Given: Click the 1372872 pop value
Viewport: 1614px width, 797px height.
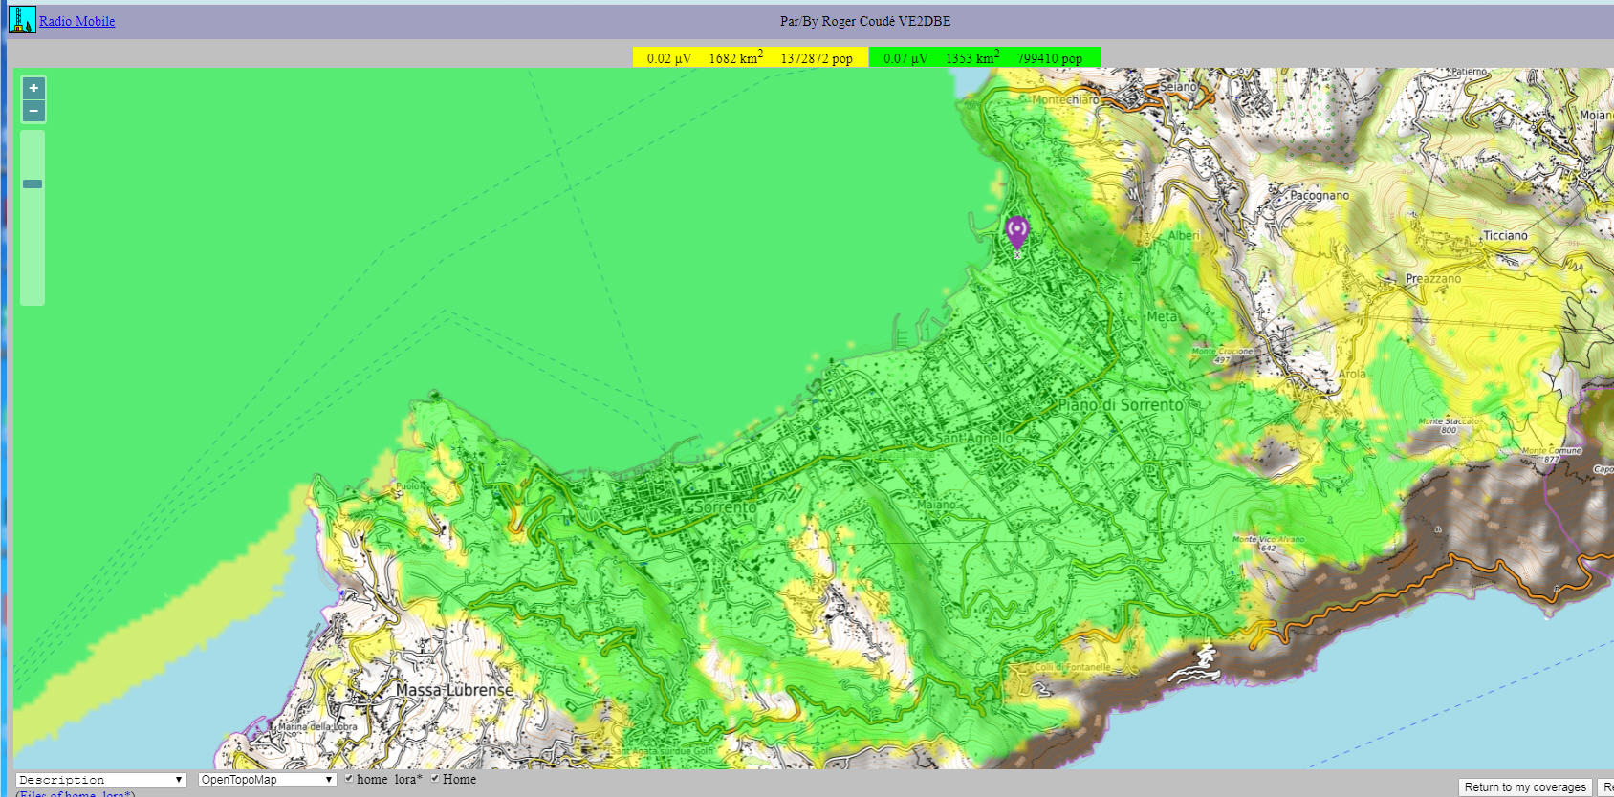Looking at the screenshot, I should (x=817, y=58).
